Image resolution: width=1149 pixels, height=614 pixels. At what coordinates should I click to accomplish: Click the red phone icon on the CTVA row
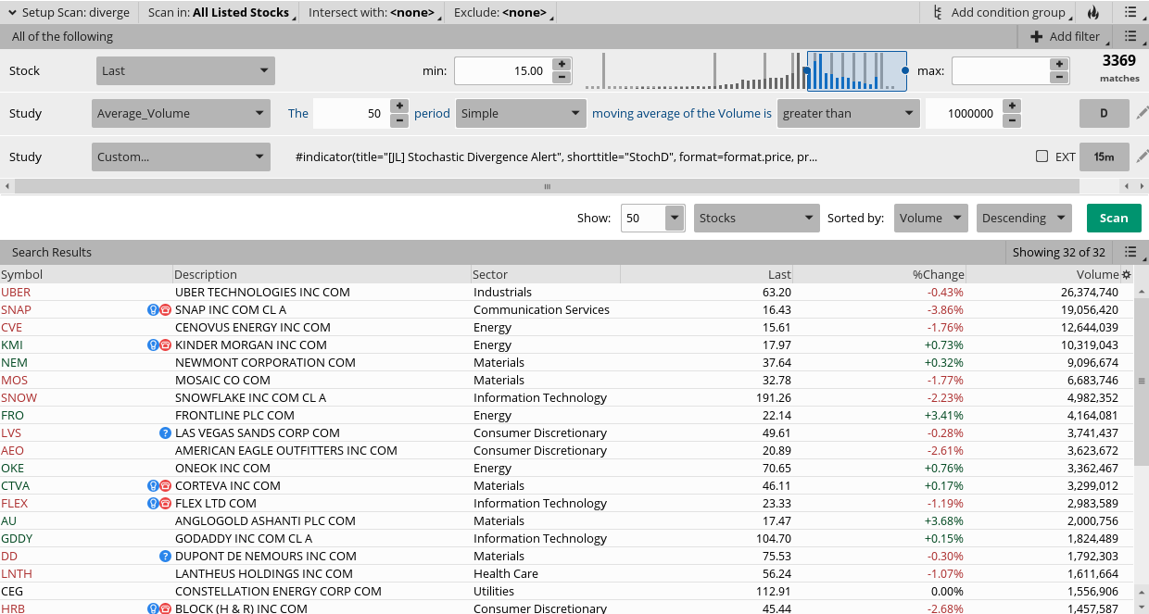click(x=165, y=486)
